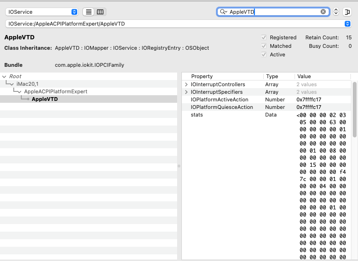This screenshot has width=358, height=261.
Task: Step through search results with arrows
Action: (x=336, y=12)
